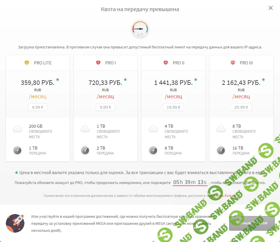Click the PRO III red shield icon
The width and height of the screenshot is (280, 242).
[233, 63]
